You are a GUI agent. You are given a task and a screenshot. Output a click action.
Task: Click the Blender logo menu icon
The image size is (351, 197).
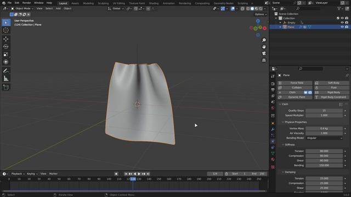pyautogui.click(x=4, y=3)
